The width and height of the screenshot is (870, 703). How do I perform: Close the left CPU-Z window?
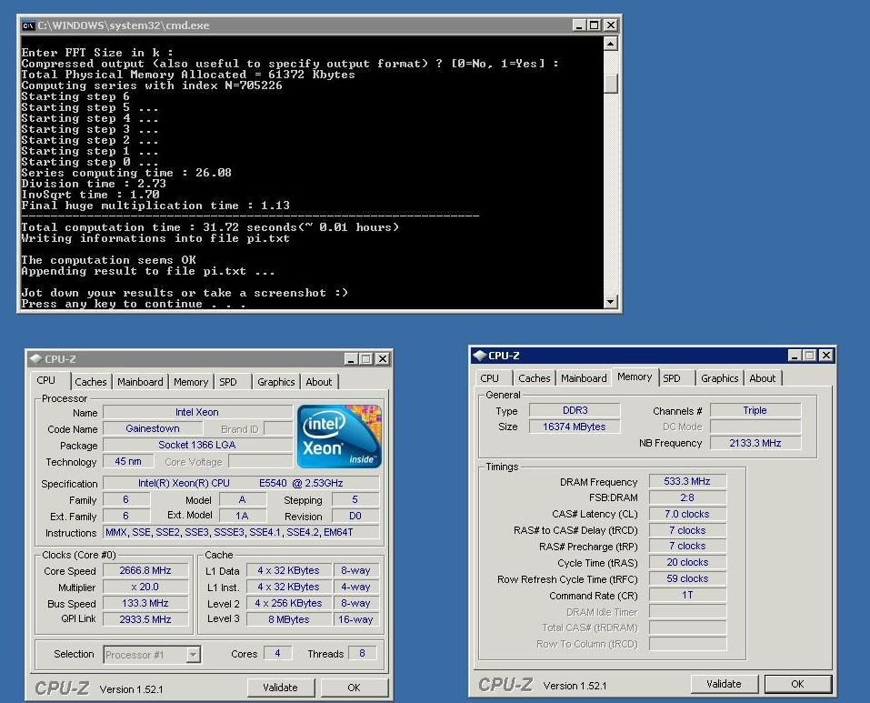383,359
